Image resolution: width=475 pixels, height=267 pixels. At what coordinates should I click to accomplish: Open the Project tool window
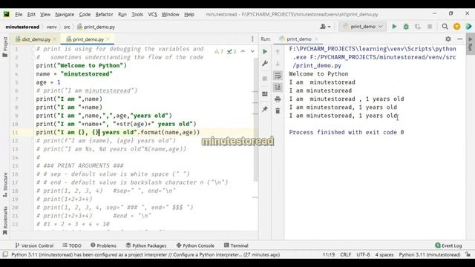5,47
